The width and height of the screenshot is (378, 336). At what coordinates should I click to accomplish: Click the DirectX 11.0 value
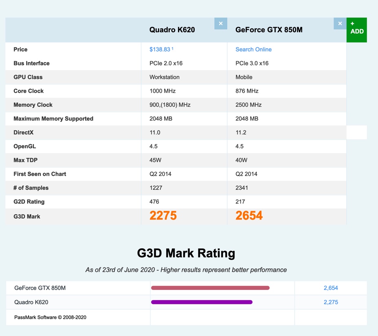point(155,133)
